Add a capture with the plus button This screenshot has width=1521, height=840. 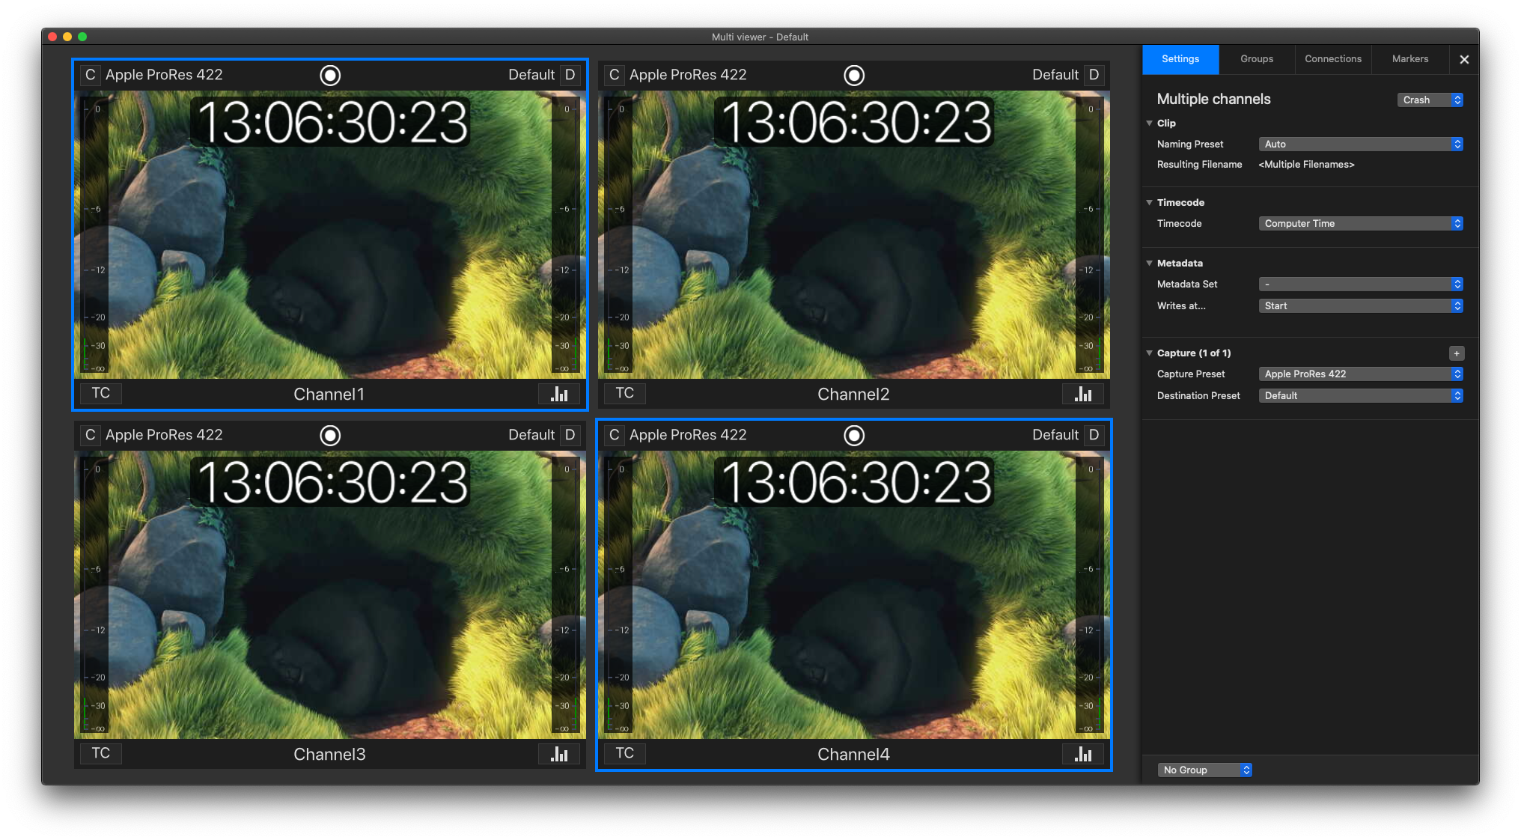tap(1457, 353)
